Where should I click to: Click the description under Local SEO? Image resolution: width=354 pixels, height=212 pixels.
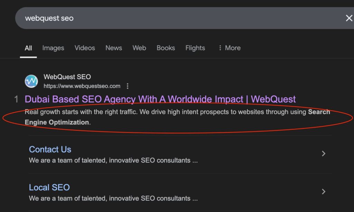tap(113, 198)
